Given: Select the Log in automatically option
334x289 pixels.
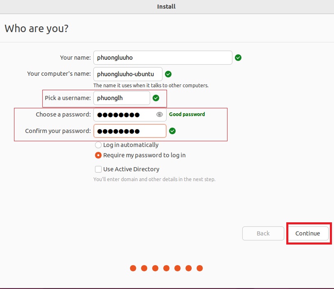Looking at the screenshot, I should [98, 145].
